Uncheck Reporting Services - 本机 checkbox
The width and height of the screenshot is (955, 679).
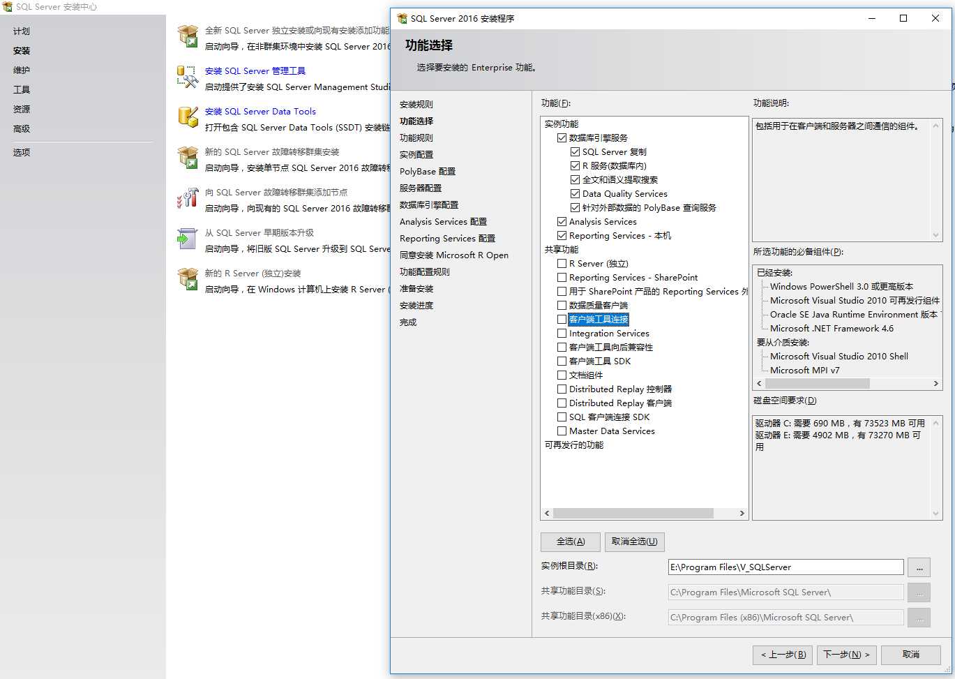tap(562, 235)
